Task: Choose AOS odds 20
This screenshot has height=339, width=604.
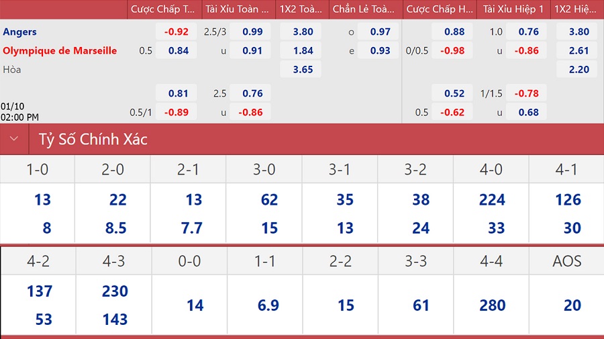Action: 572,305
